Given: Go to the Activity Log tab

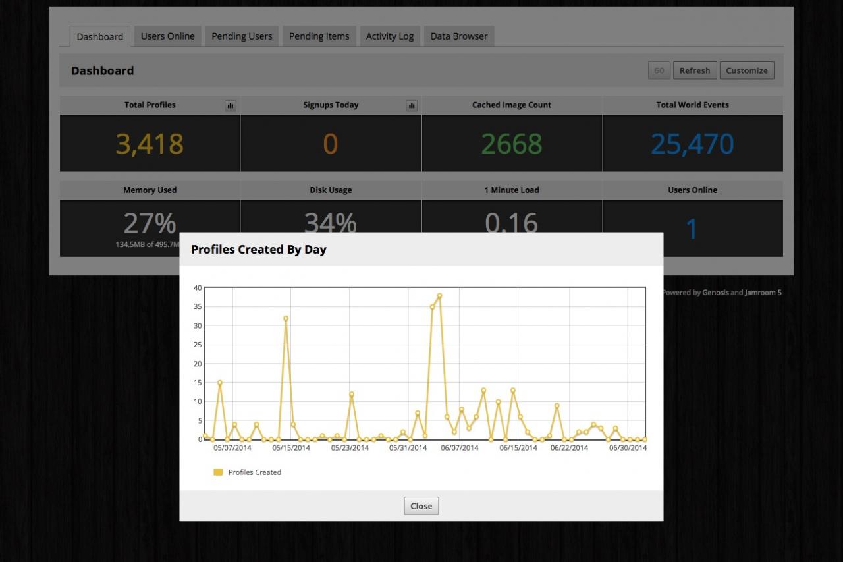Looking at the screenshot, I should point(390,36).
